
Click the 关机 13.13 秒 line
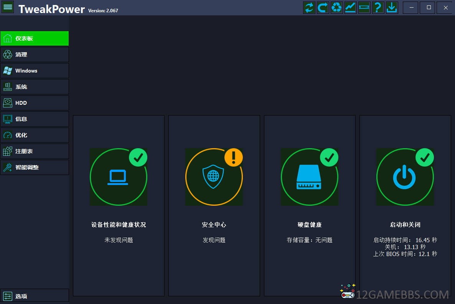point(405,247)
